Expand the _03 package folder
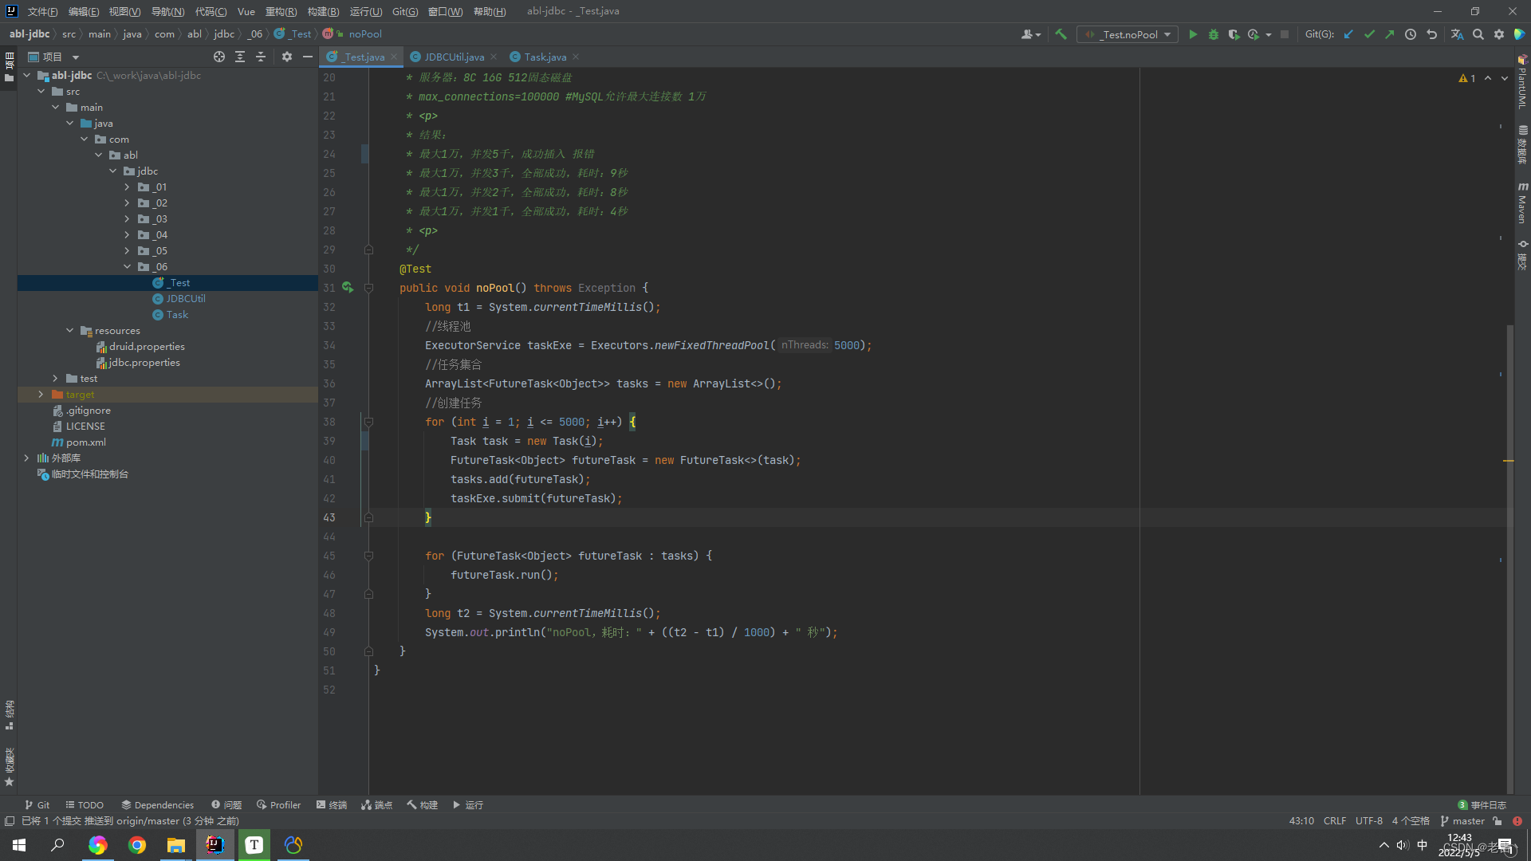This screenshot has width=1531, height=861. (x=127, y=219)
